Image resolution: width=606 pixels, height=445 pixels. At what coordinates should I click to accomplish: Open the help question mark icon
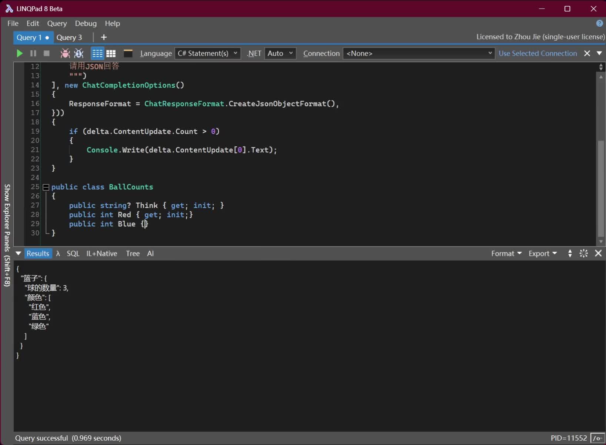599,23
